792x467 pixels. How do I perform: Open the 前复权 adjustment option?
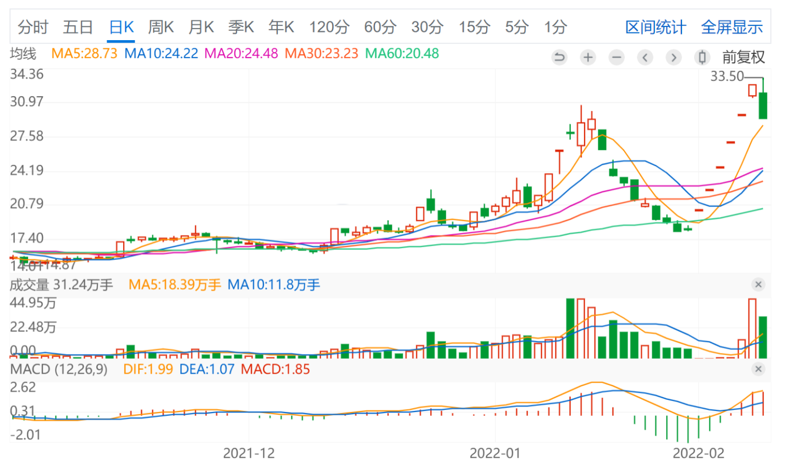[x=743, y=57]
